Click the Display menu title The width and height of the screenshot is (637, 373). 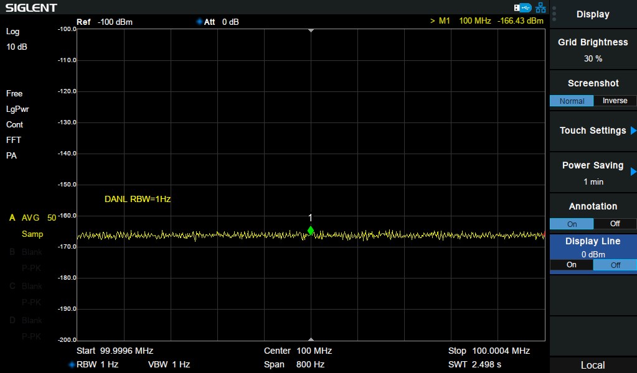(x=593, y=14)
